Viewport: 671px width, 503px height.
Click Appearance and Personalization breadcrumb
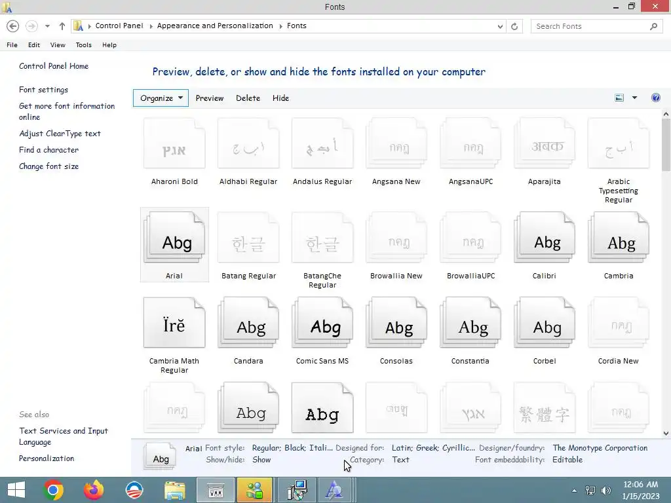click(x=215, y=26)
